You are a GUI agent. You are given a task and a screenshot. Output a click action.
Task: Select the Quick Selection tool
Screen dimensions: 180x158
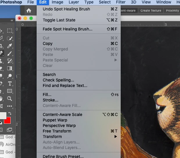pyautogui.click(x=10, y=38)
